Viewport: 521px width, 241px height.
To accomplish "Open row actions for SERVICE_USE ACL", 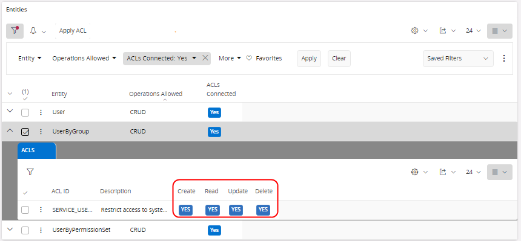I will (41, 210).
